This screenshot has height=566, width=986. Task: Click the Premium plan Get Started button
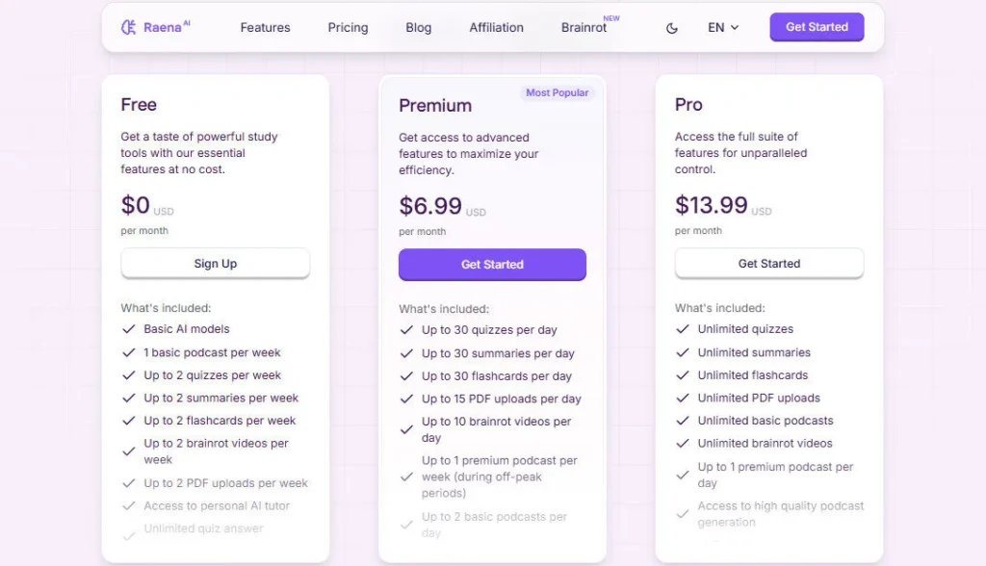(x=492, y=265)
